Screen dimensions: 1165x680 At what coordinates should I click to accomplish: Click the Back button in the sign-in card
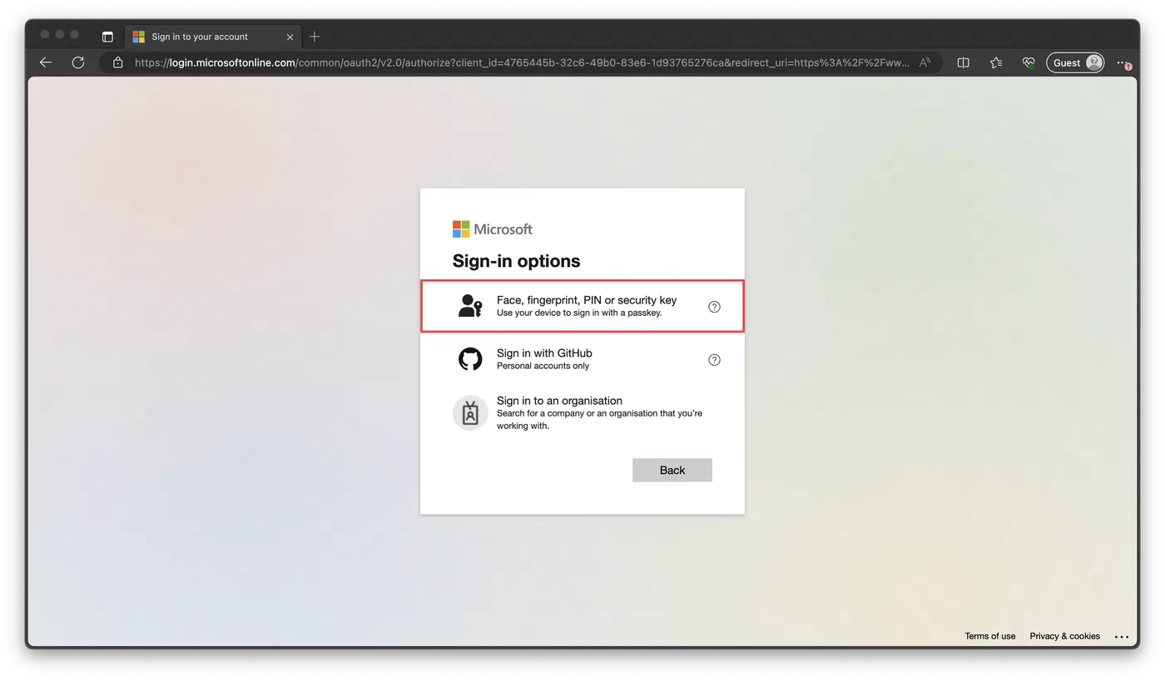tap(672, 470)
